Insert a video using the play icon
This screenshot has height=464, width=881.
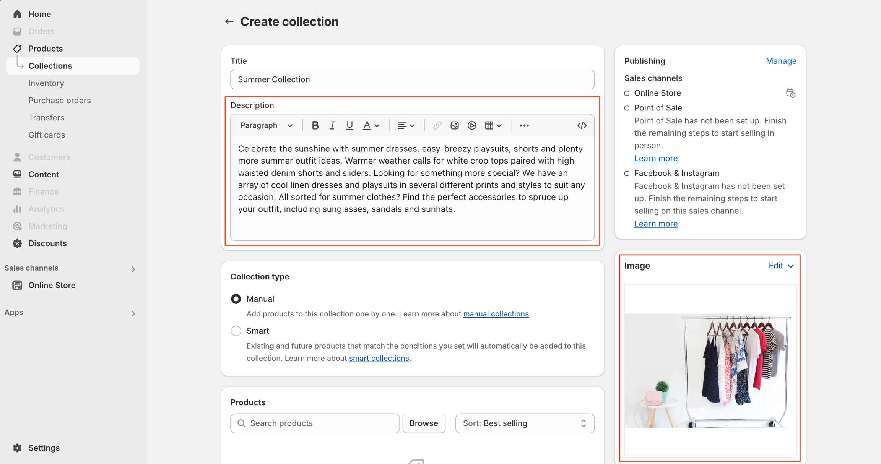(x=472, y=125)
